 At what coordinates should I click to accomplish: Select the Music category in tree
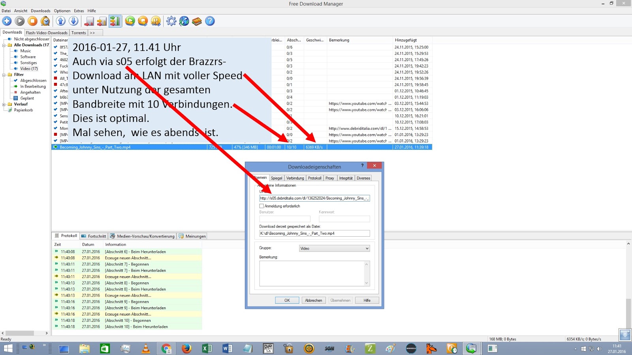(x=26, y=51)
